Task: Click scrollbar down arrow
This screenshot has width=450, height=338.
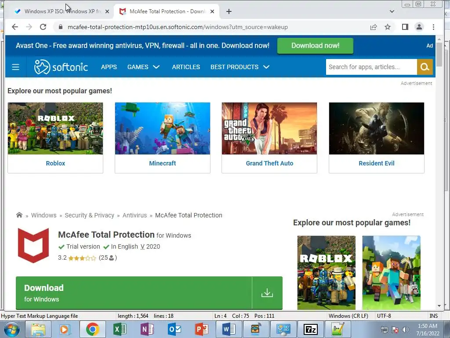Action: pos(439,306)
